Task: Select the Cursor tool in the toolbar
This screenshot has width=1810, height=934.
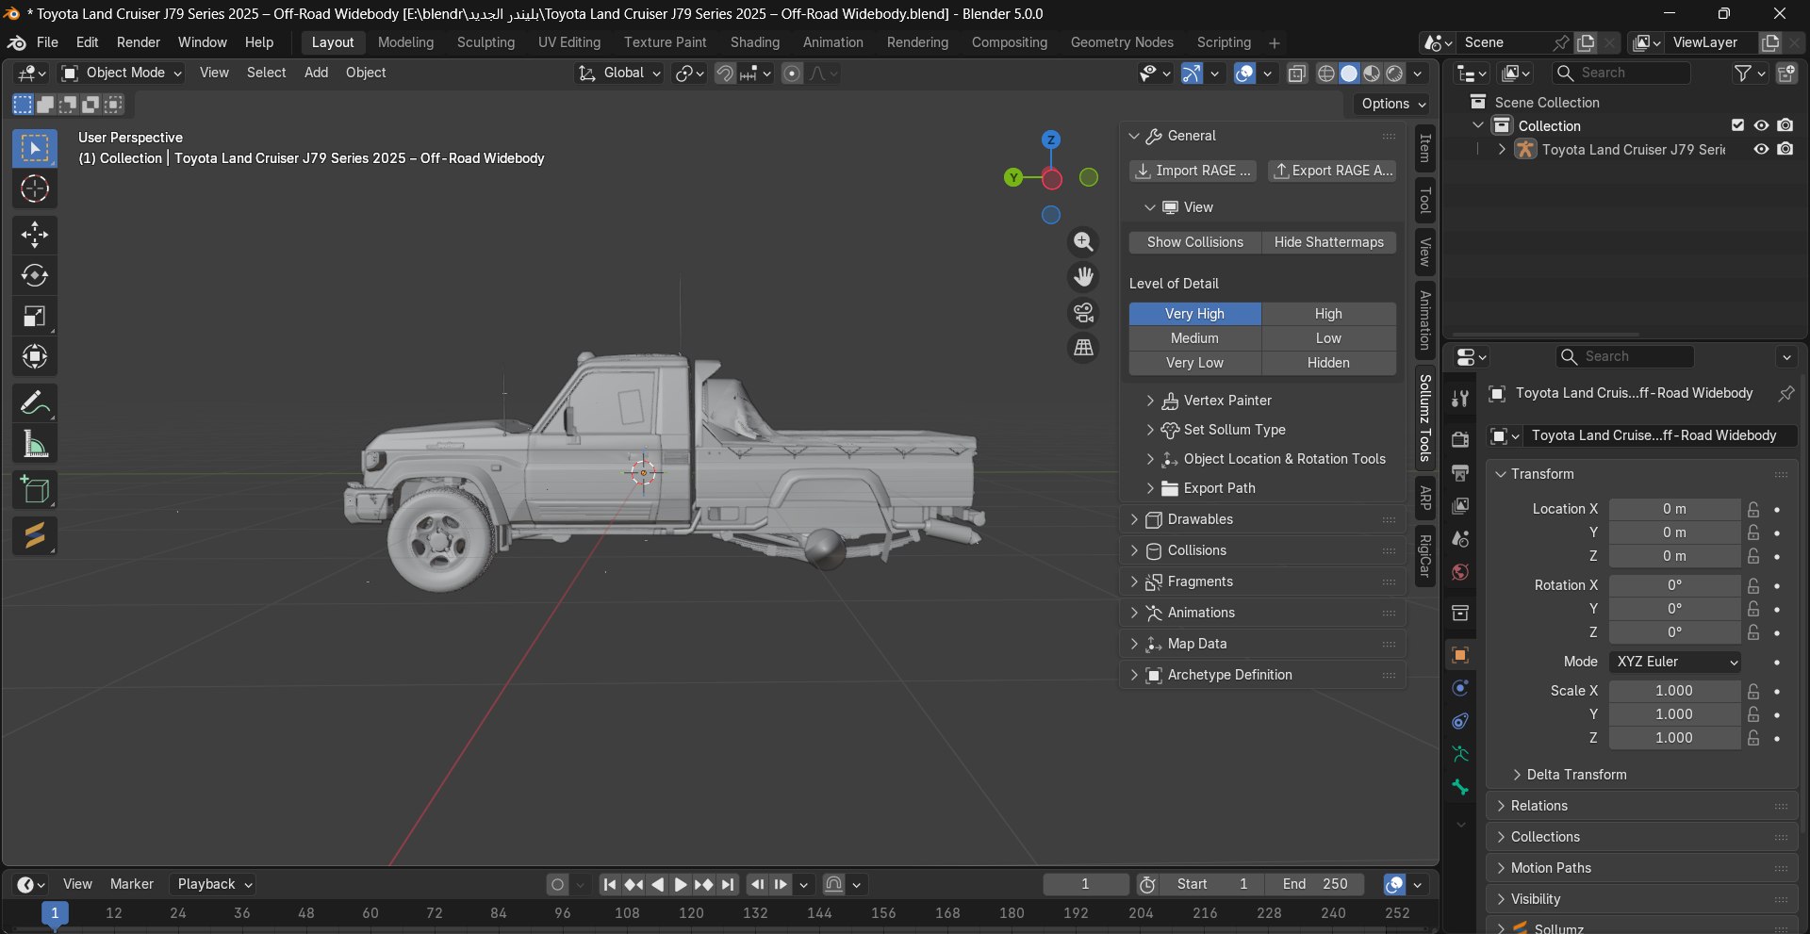Action: pos(35,188)
